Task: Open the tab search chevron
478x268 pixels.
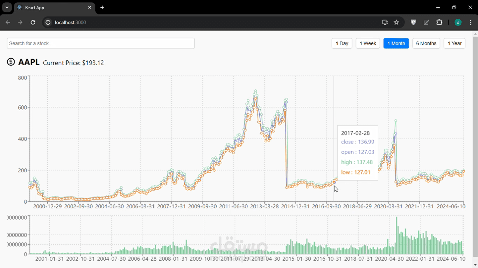Action: tap(7, 7)
